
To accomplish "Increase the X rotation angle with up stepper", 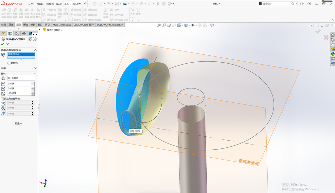I will tap(33, 83).
